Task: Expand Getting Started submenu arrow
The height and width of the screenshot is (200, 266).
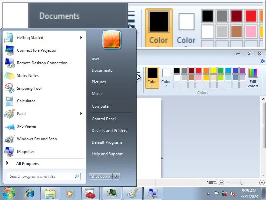Action: tap(81, 38)
